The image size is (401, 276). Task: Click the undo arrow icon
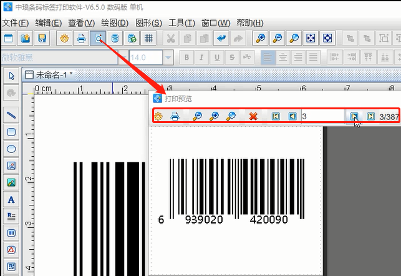(x=221, y=39)
